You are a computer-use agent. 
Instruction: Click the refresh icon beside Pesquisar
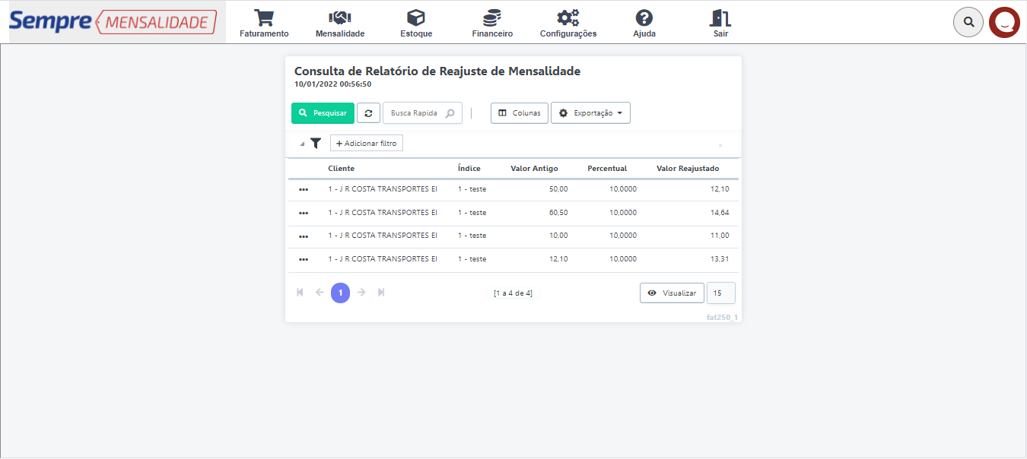(368, 113)
